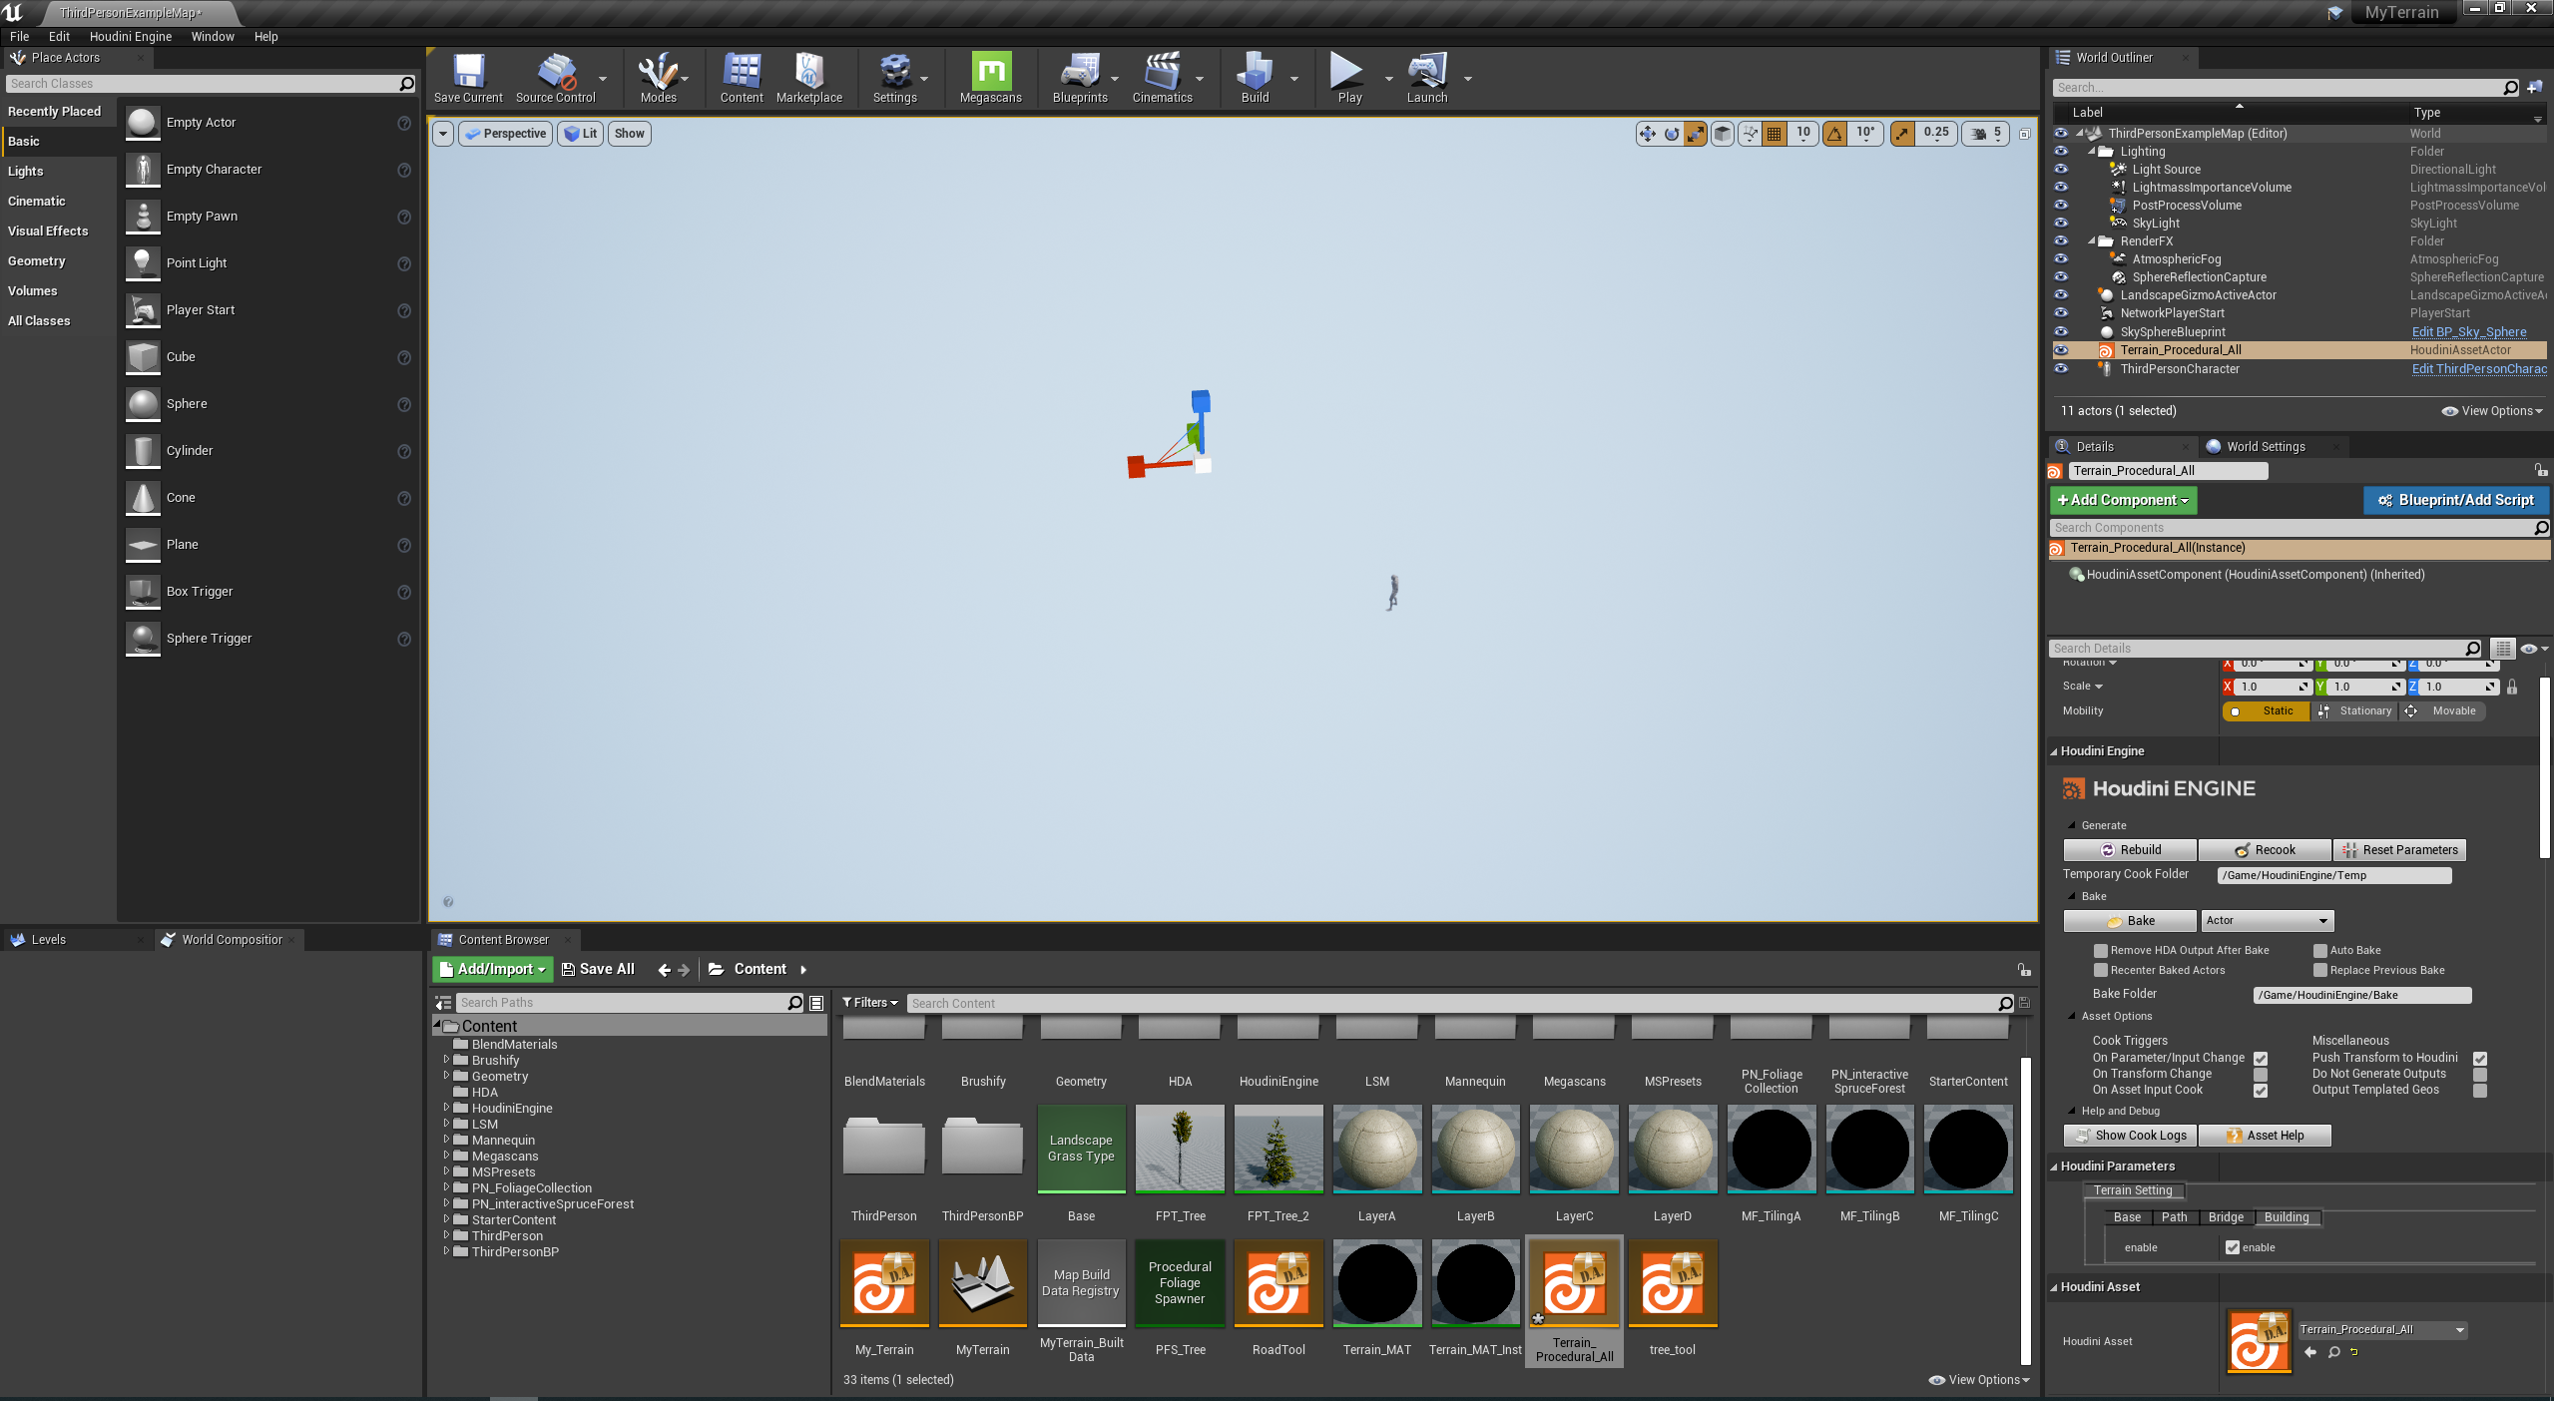Open Content from the main toolbar

(742, 78)
